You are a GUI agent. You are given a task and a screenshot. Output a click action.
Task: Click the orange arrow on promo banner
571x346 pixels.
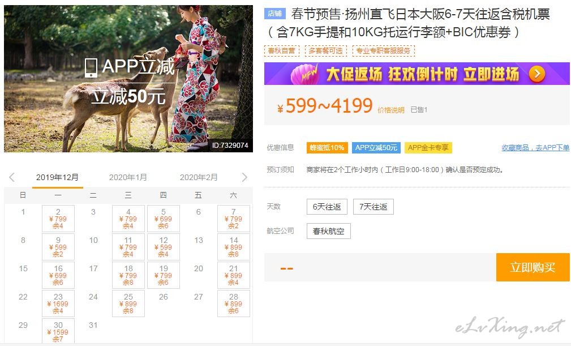click(x=537, y=74)
